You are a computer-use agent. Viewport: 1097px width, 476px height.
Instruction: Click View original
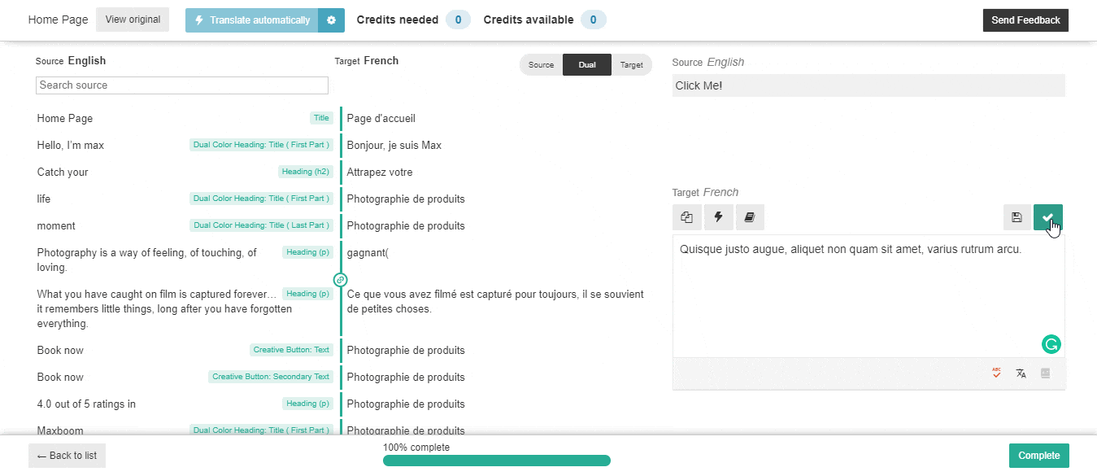pyautogui.click(x=132, y=20)
